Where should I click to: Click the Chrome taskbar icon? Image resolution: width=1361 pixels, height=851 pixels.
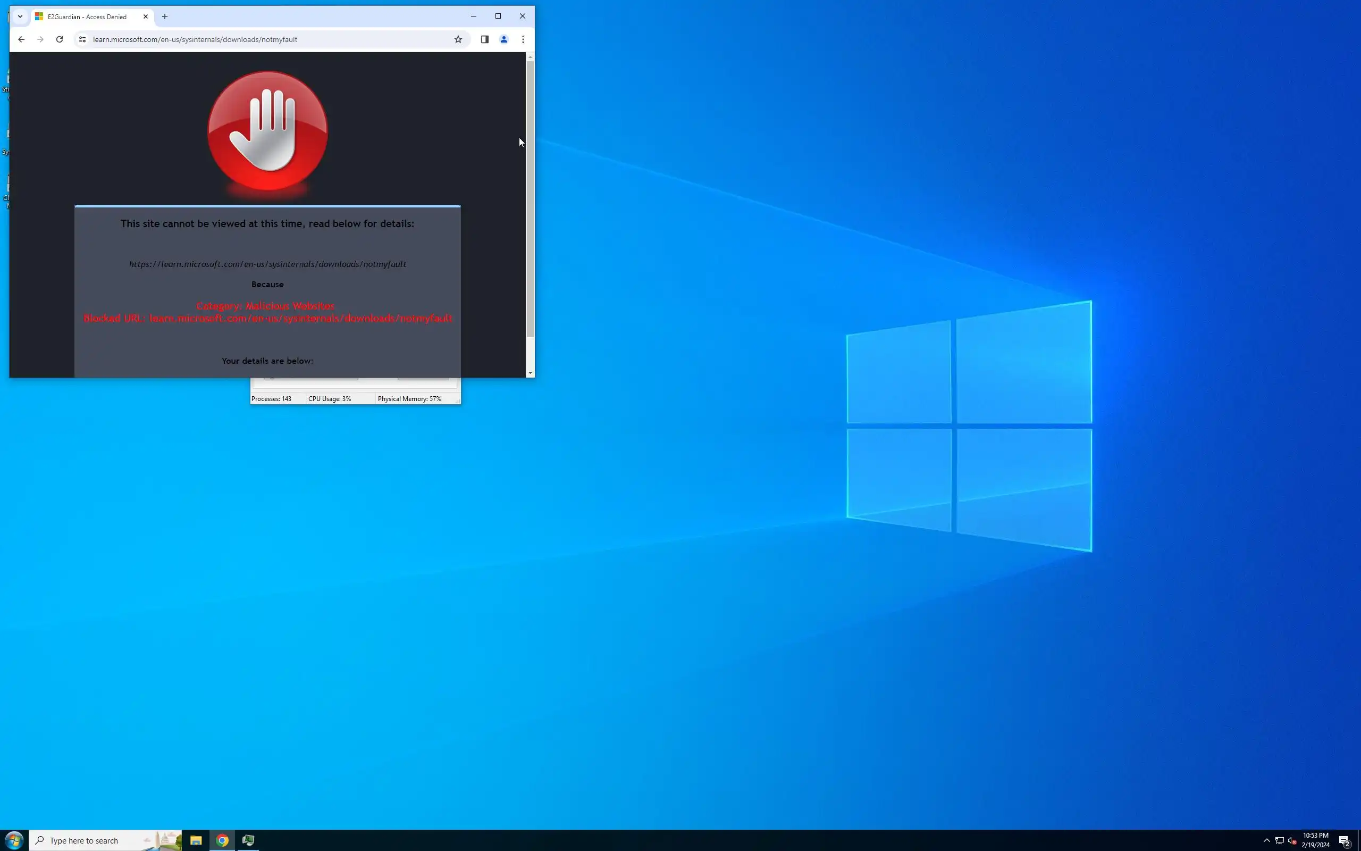(x=222, y=840)
